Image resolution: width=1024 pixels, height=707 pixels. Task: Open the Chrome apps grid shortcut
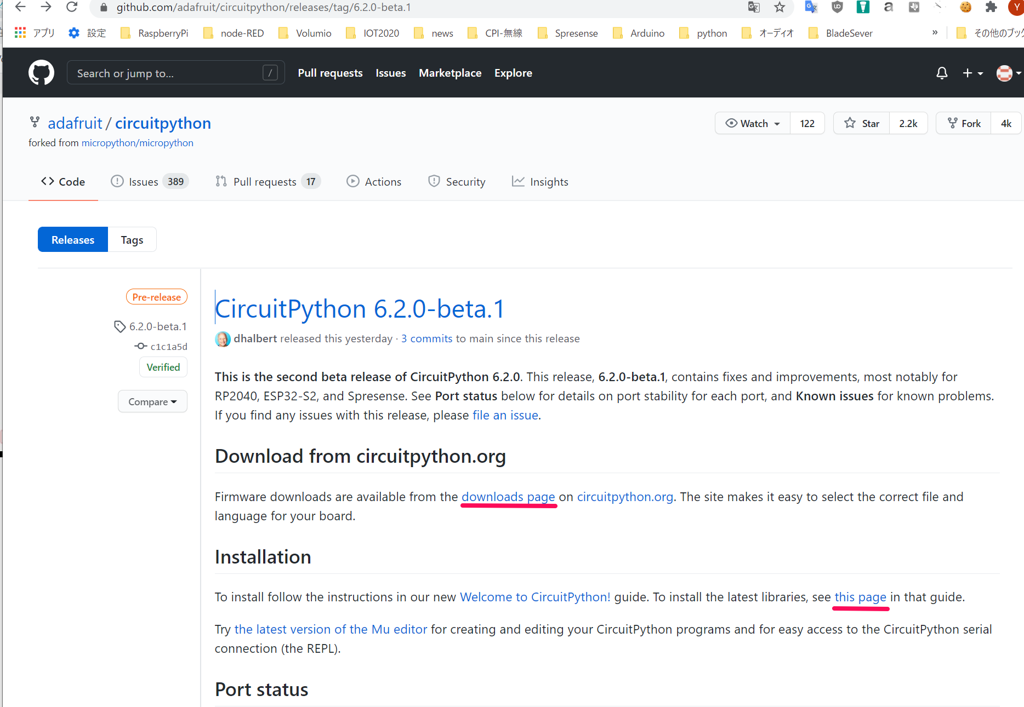coord(20,32)
